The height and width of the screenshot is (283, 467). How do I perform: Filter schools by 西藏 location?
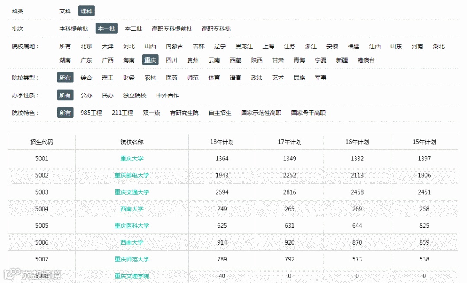click(235, 60)
